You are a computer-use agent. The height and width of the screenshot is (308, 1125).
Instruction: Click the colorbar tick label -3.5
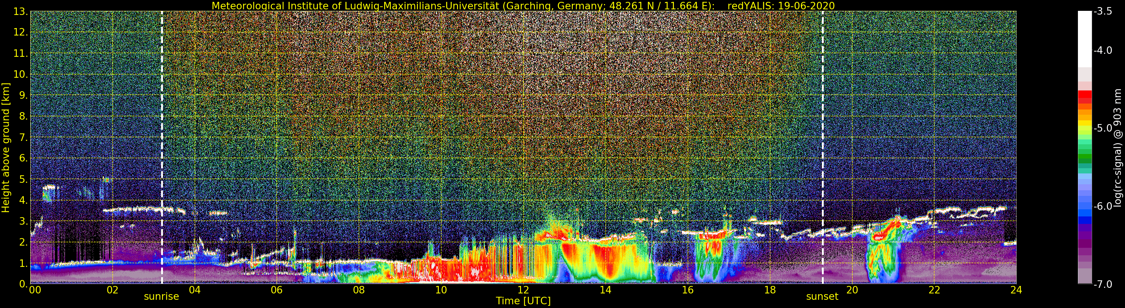click(1103, 12)
